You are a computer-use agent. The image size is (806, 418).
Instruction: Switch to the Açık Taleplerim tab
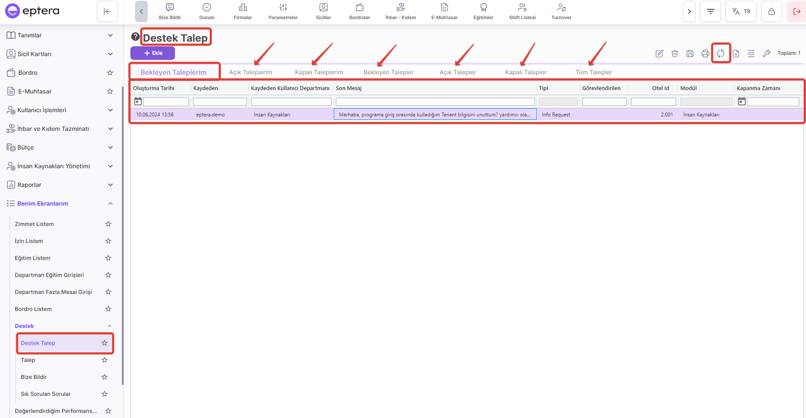[251, 72]
